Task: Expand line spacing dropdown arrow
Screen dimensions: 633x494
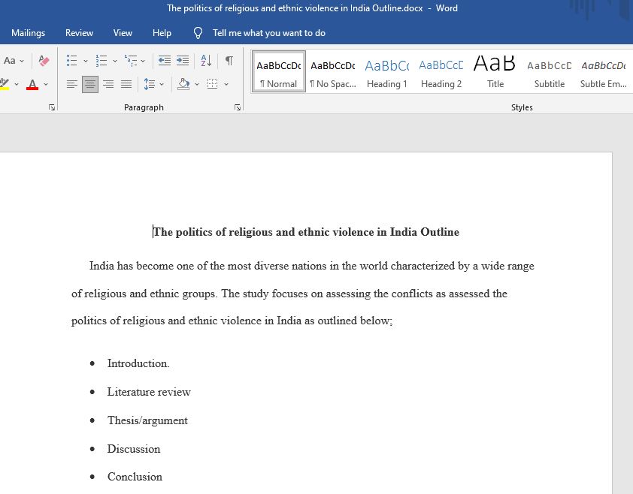Action: [x=162, y=84]
